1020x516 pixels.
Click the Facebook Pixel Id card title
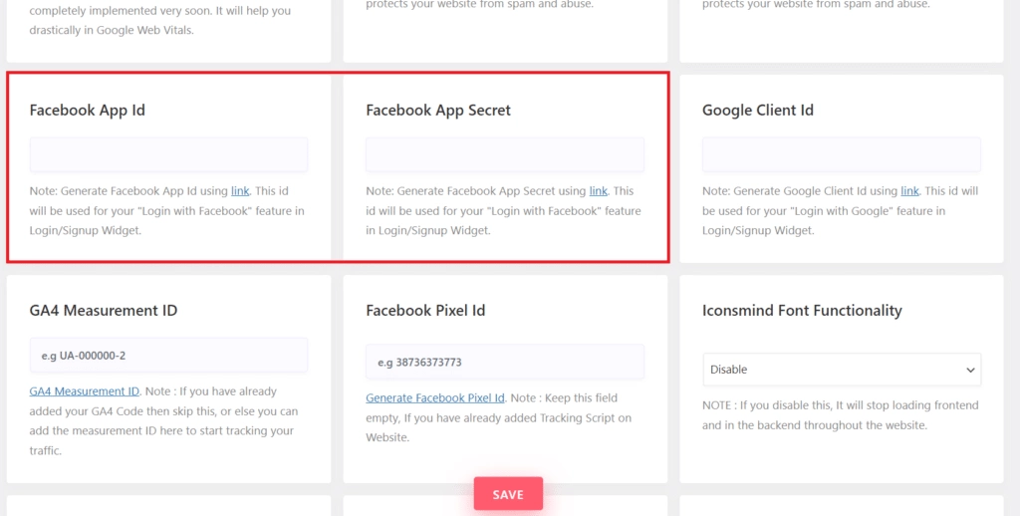pyautogui.click(x=425, y=310)
